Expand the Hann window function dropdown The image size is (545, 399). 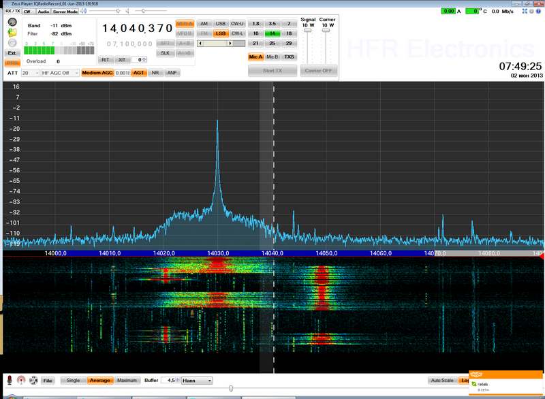tap(197, 381)
